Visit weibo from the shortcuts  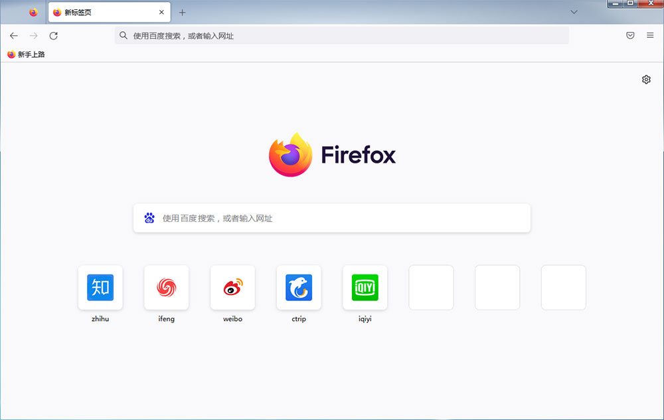232,288
